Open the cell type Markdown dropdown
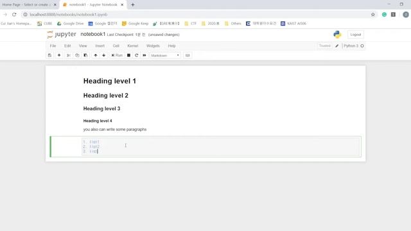411x231 pixels. [x=165, y=55]
